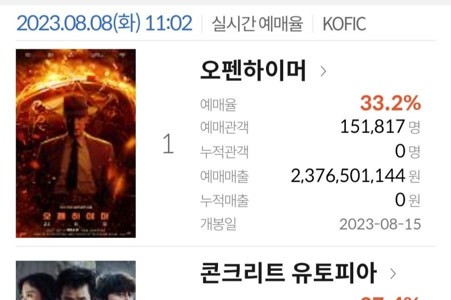
Task: Click the 개봉일 row label
Action: 218,224
